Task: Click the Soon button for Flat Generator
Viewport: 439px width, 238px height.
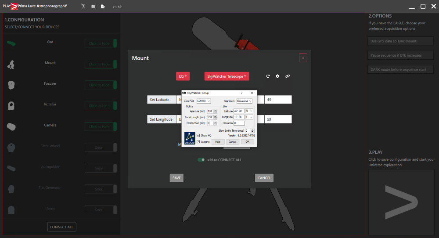Action: pyautogui.click(x=101, y=189)
